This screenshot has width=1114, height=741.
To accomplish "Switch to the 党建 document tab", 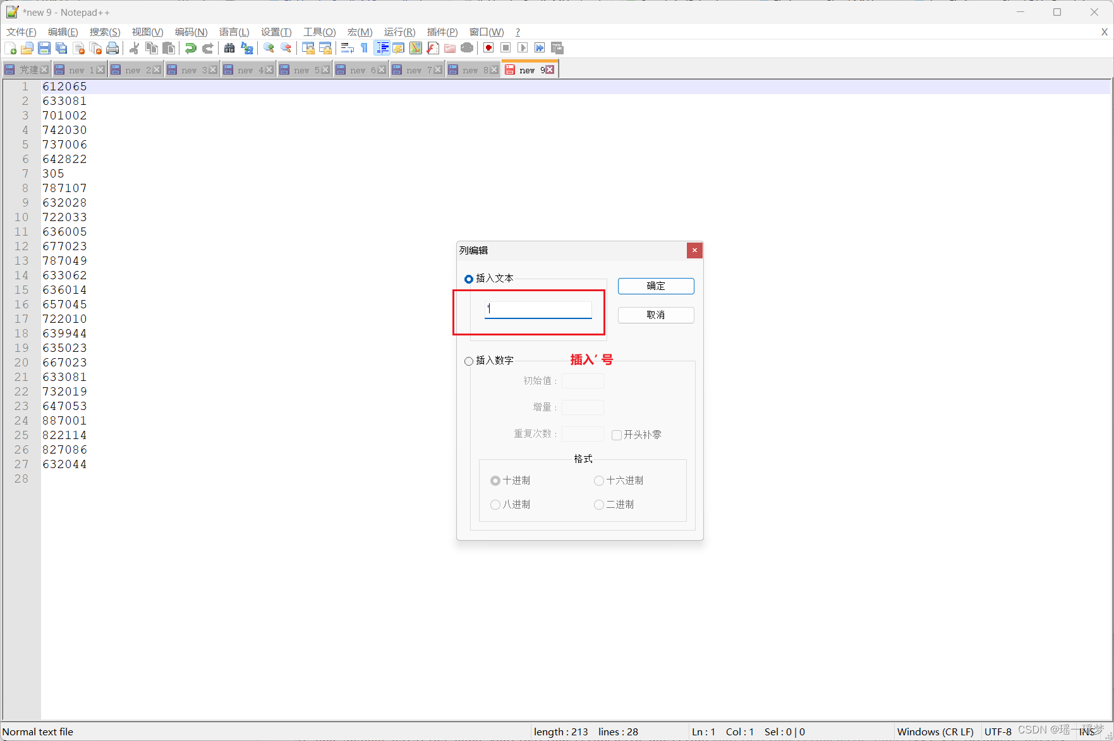I will 28,69.
